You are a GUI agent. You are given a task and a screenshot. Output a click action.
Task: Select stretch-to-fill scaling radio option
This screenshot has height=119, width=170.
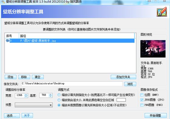[x=59, y=95]
